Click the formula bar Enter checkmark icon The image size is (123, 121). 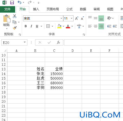[49, 42]
